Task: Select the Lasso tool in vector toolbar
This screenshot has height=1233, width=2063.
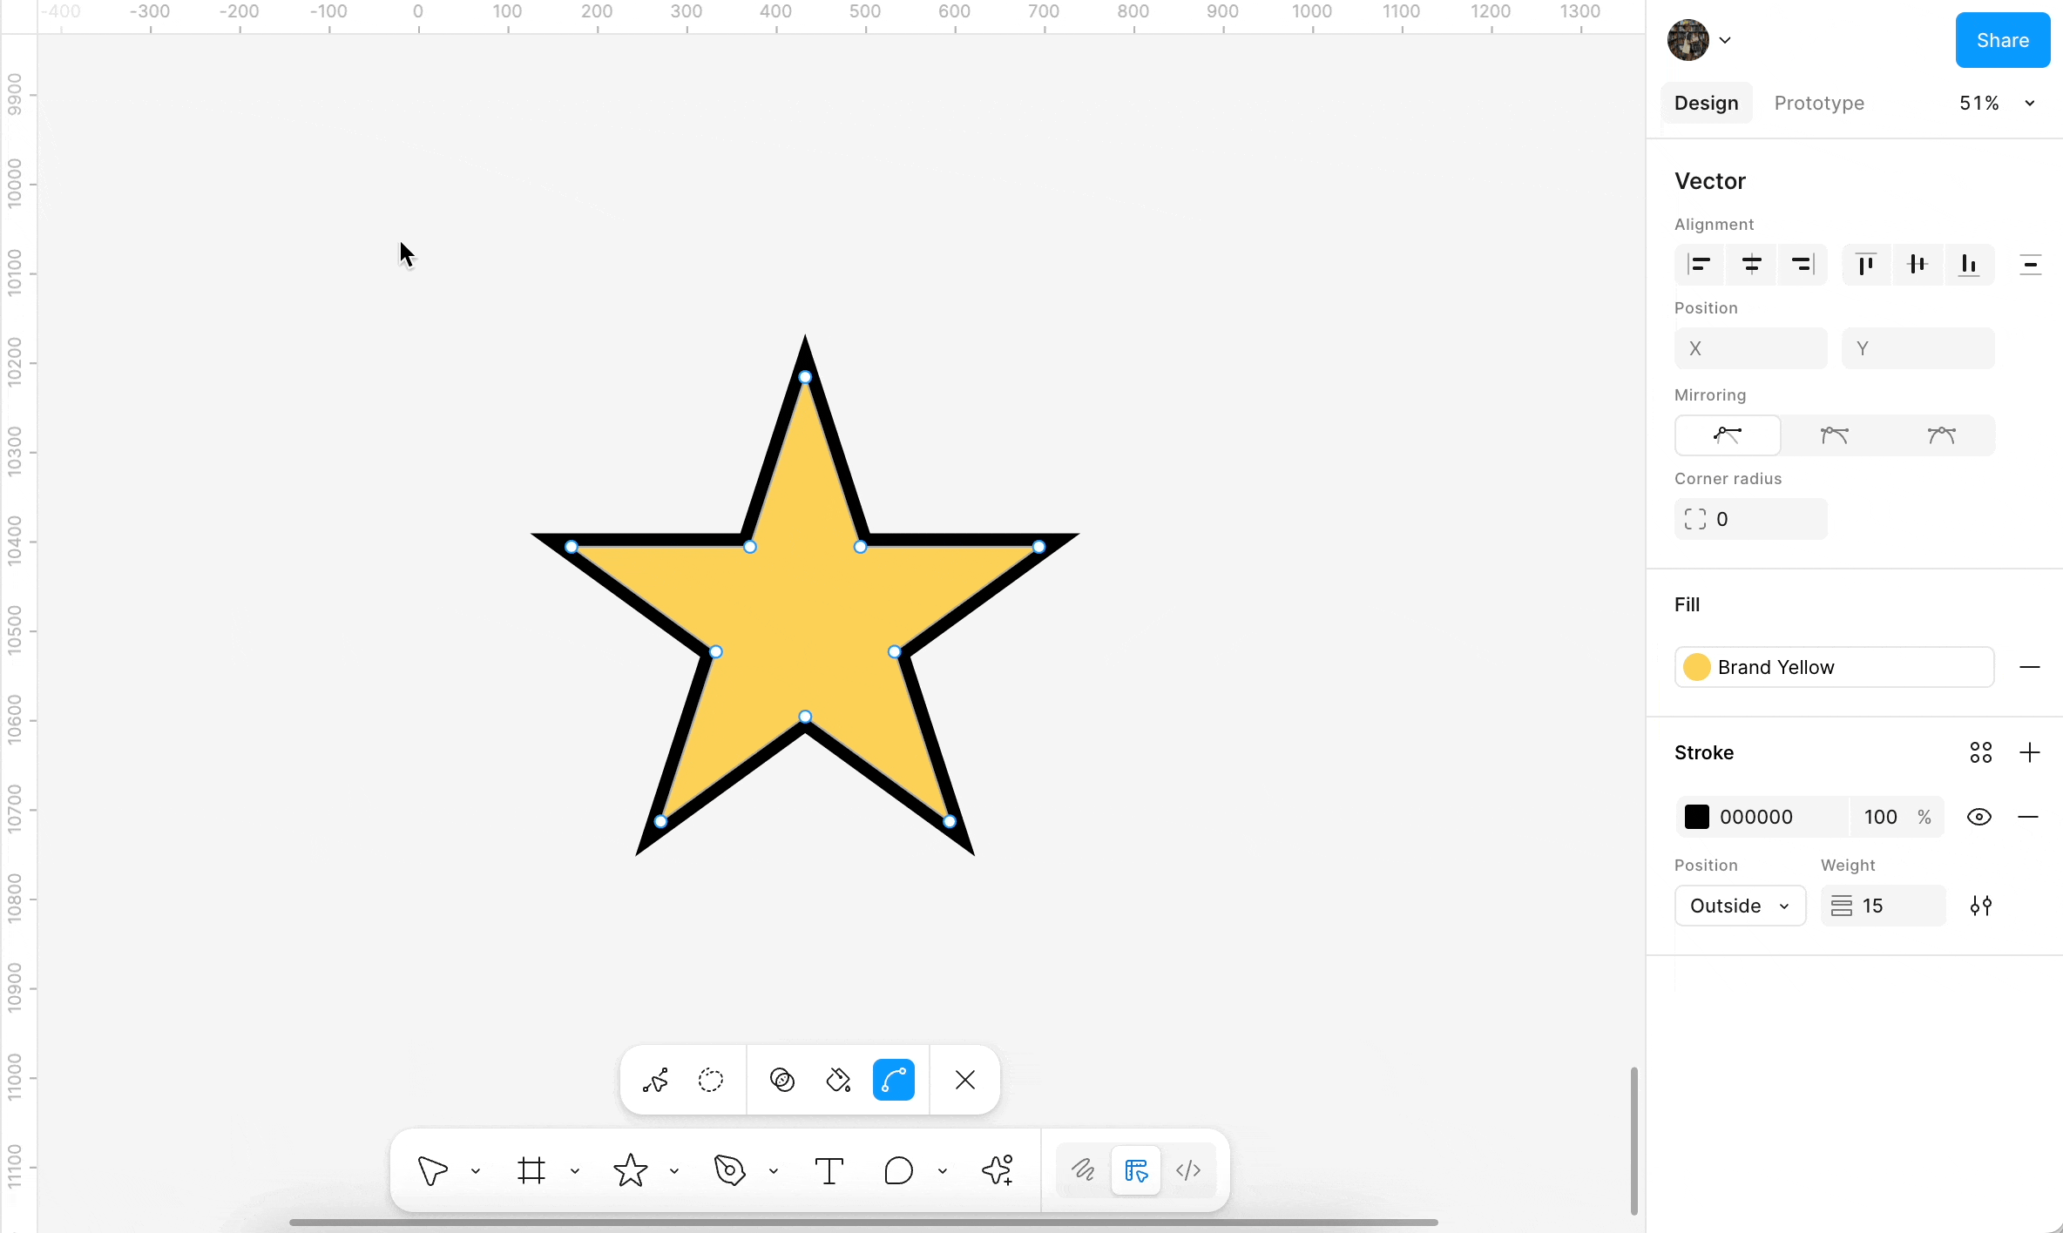Action: coord(711,1080)
